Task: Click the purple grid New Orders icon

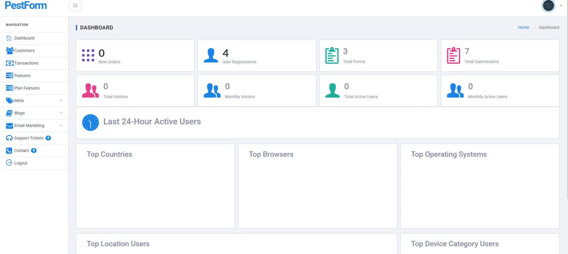Action: click(88, 56)
